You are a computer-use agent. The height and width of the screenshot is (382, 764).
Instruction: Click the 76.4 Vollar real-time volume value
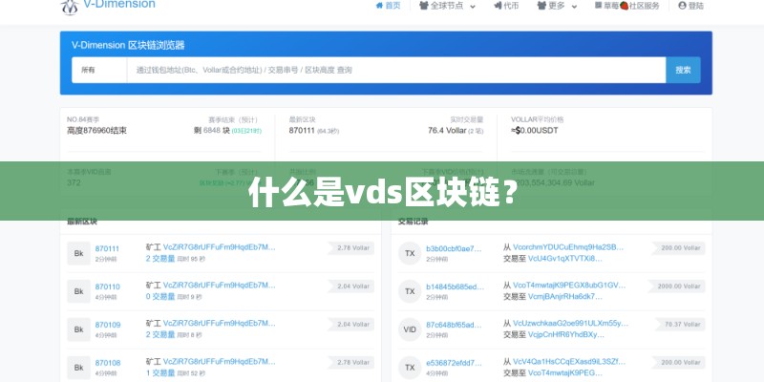click(x=447, y=131)
